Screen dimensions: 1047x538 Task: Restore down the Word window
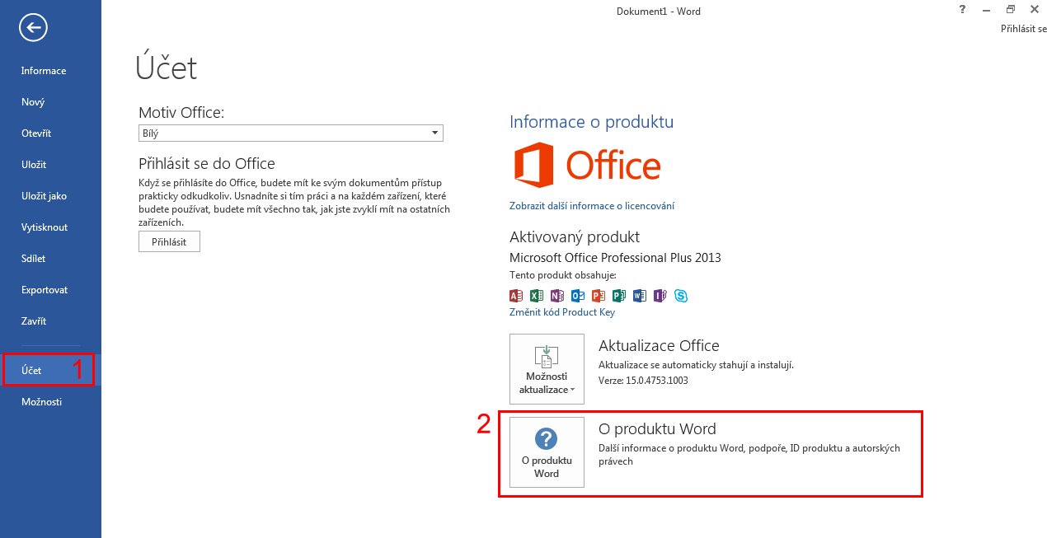(x=1010, y=10)
